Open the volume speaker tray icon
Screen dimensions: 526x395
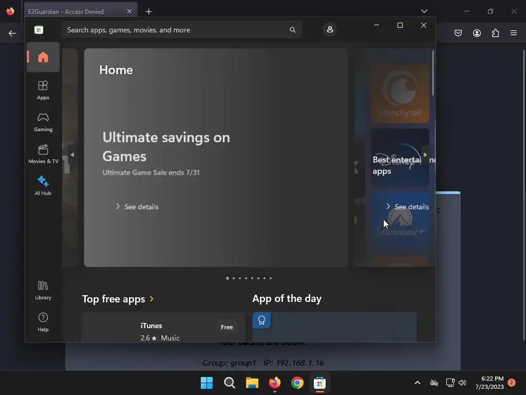coord(462,383)
